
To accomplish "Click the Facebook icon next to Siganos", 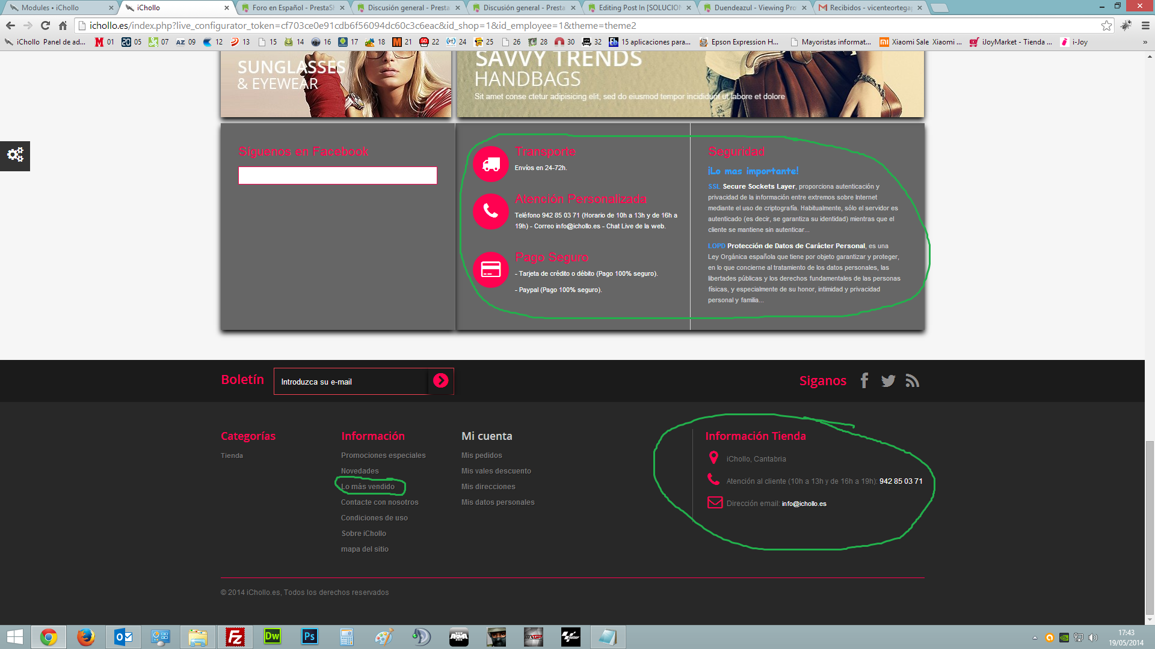I will [x=864, y=380].
